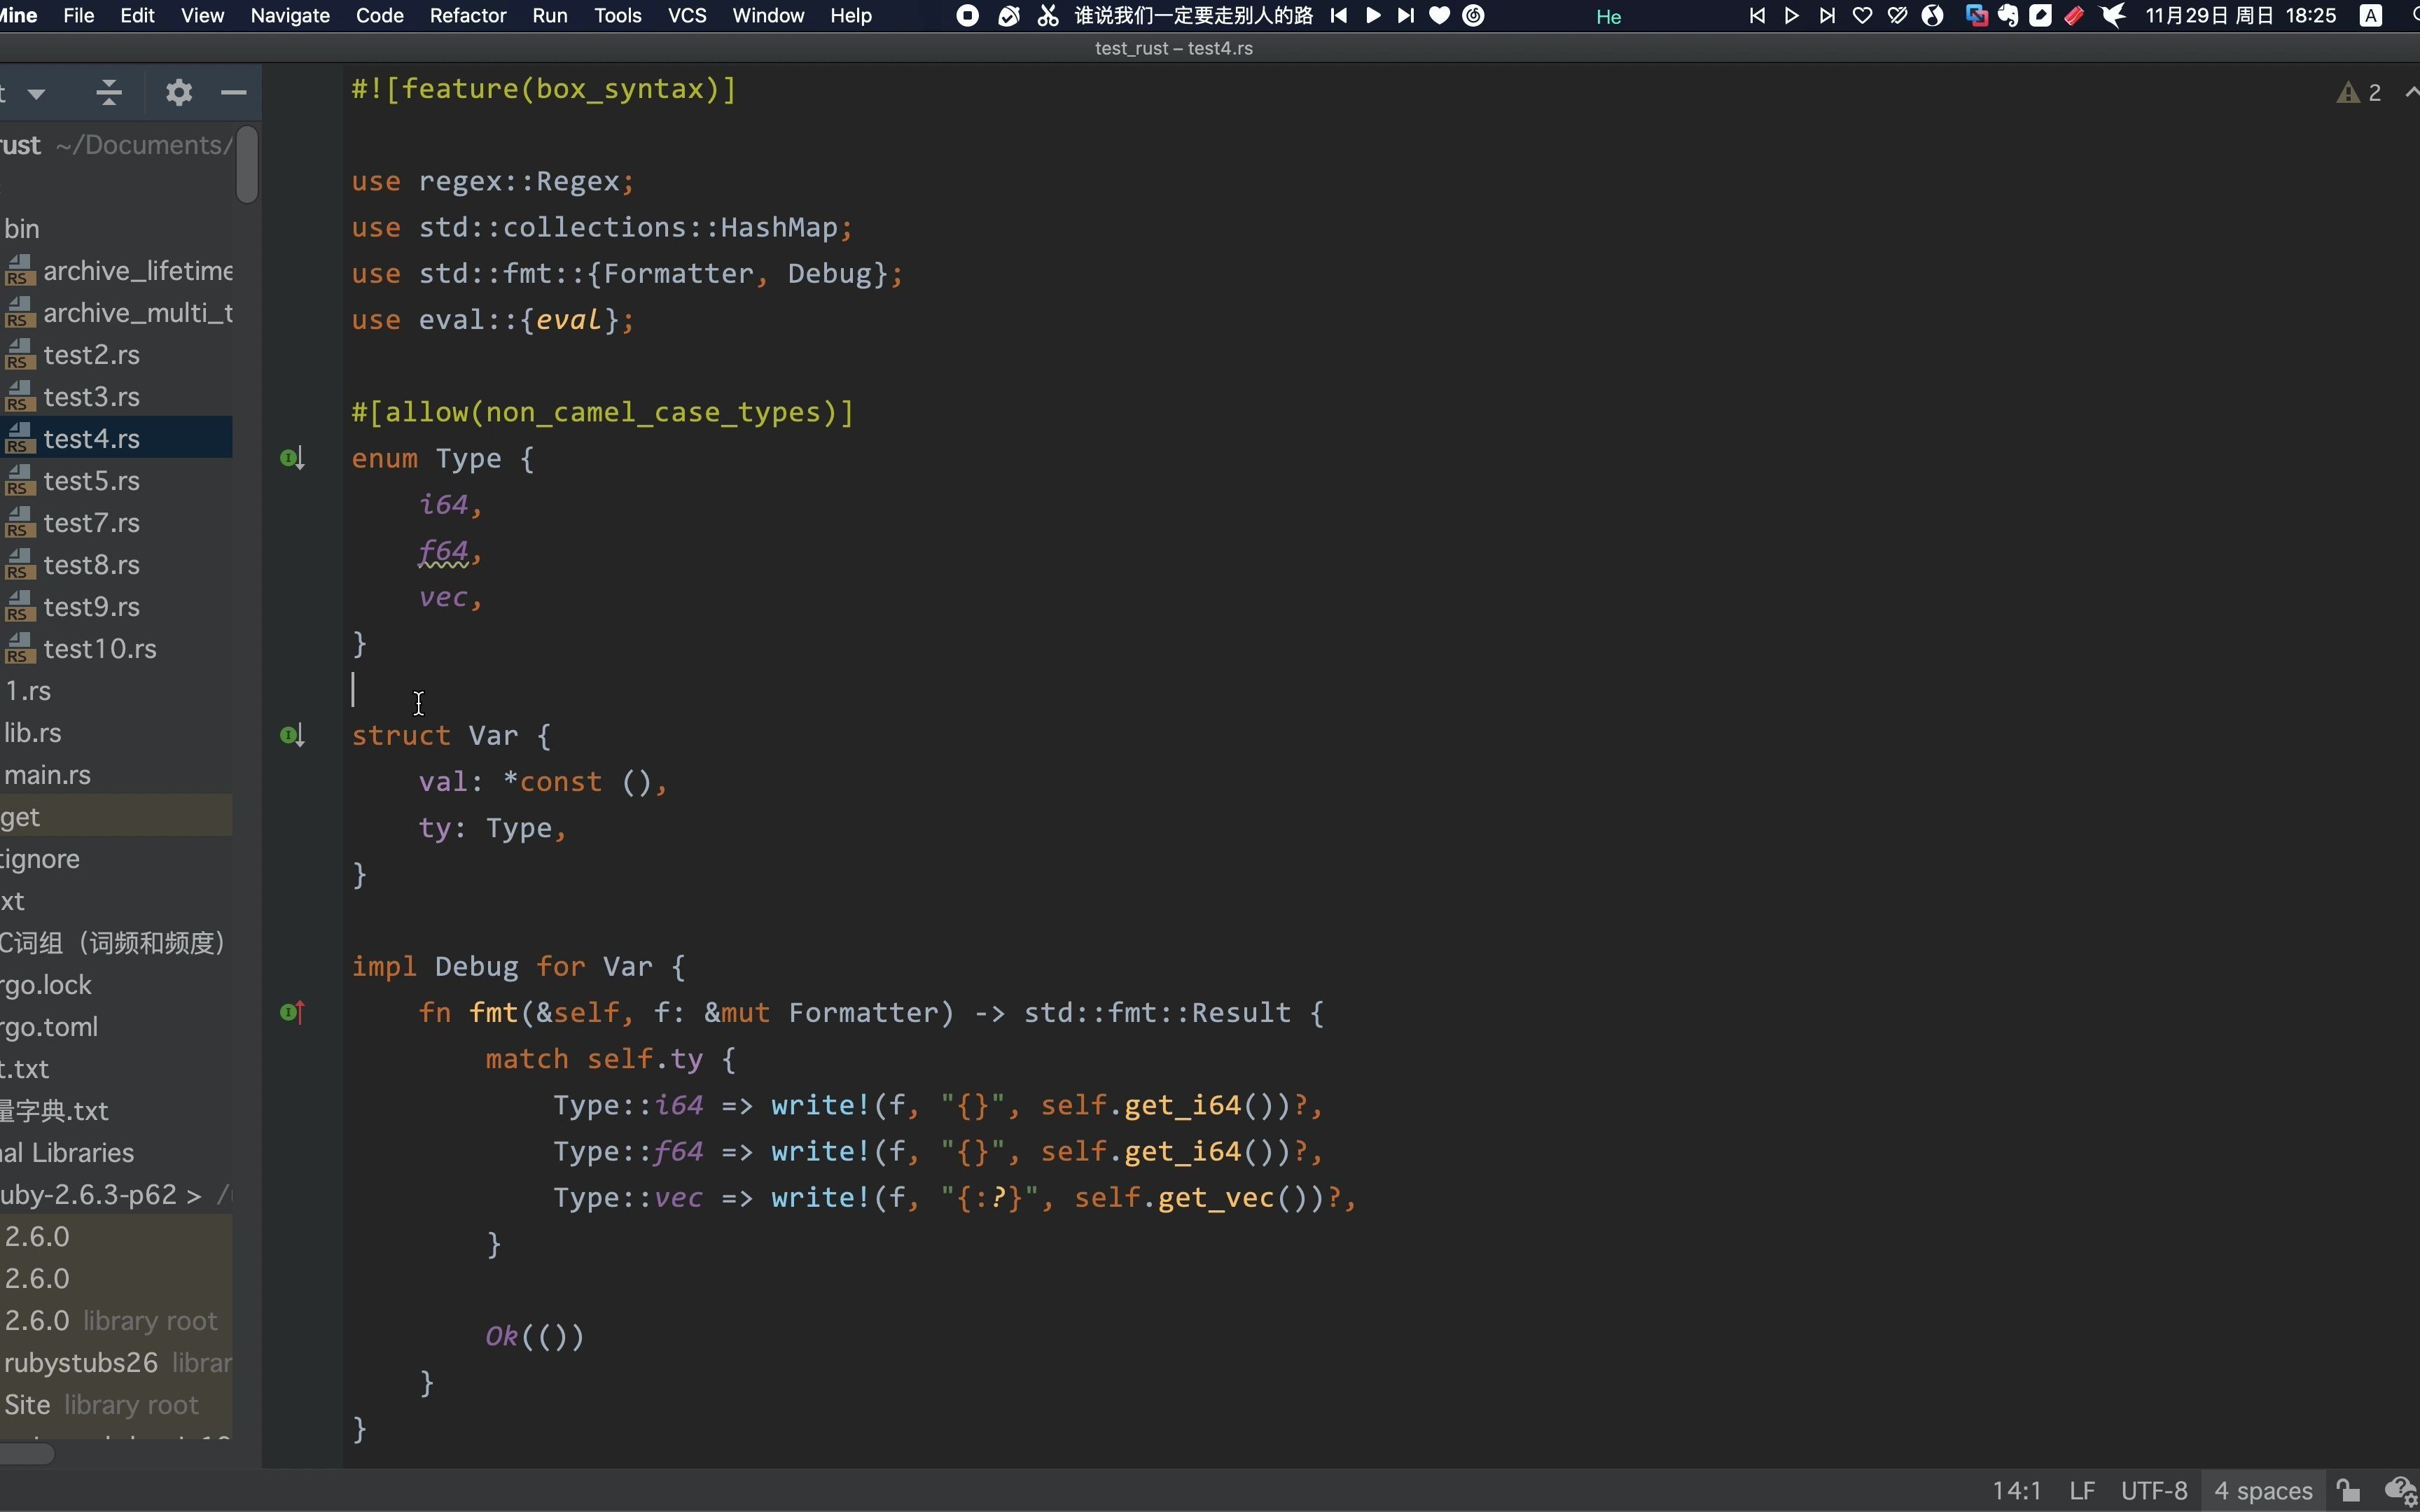Click the Run menu in menu bar
The height and width of the screenshot is (1512, 2420).
point(549,15)
